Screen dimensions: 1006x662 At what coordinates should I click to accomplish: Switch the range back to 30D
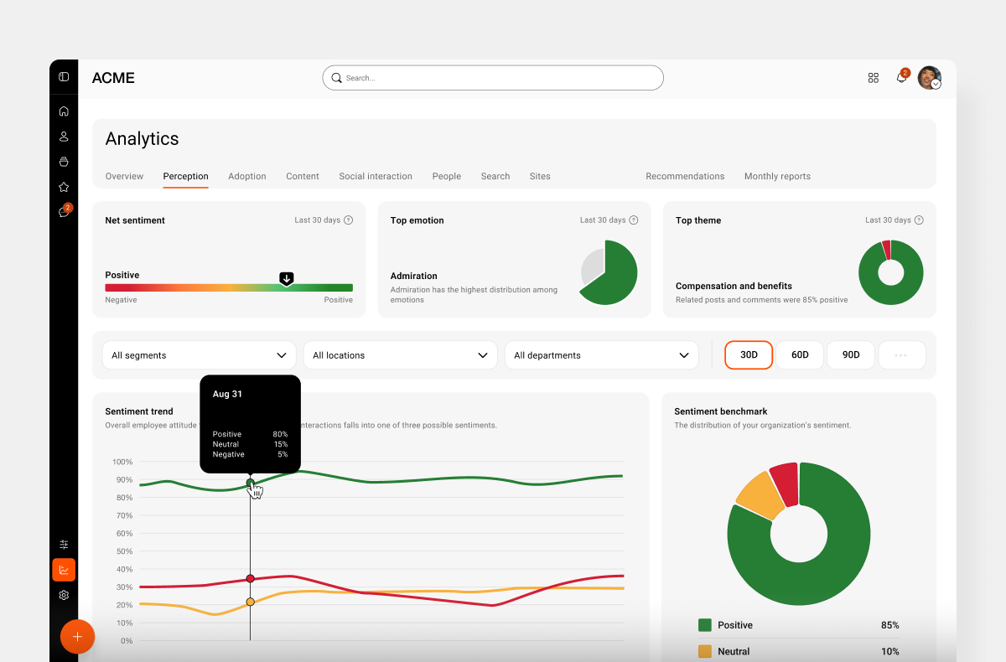click(x=748, y=354)
